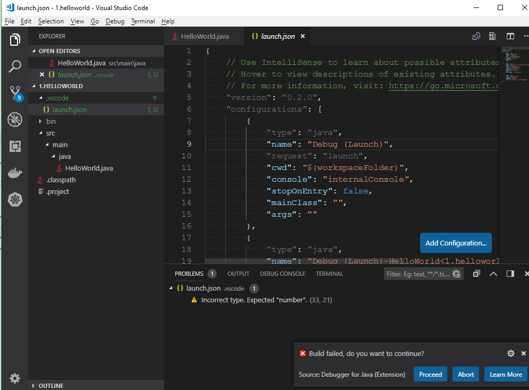Image resolution: width=529 pixels, height=390 pixels.
Task: Collapse the main folder
Action: pos(47,145)
